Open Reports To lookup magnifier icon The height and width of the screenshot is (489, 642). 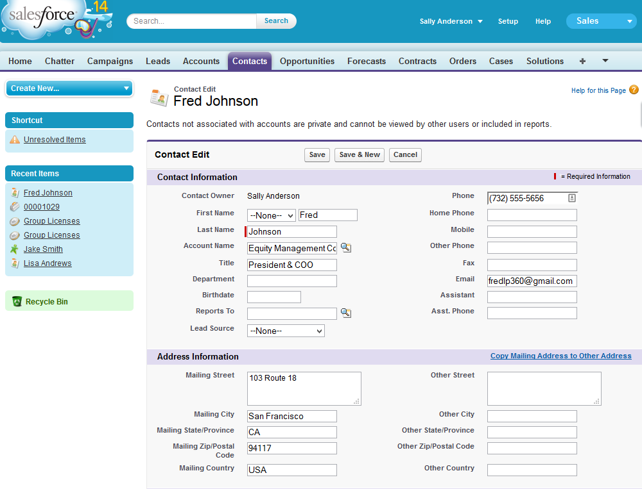(x=346, y=313)
